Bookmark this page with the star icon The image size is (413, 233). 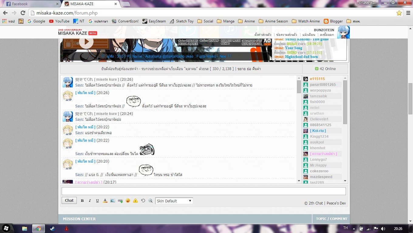(399, 13)
